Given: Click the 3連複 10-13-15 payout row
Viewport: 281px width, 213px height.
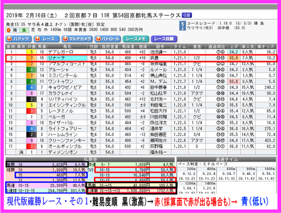Looking at the screenshot, I should (x=46, y=191).
